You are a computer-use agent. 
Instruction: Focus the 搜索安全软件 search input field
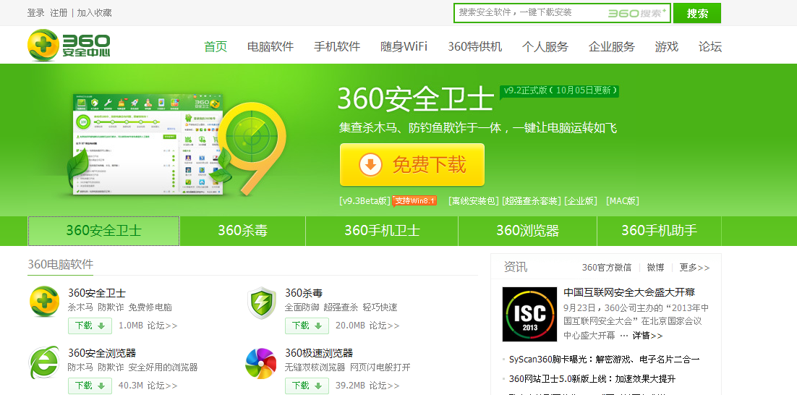(562, 13)
